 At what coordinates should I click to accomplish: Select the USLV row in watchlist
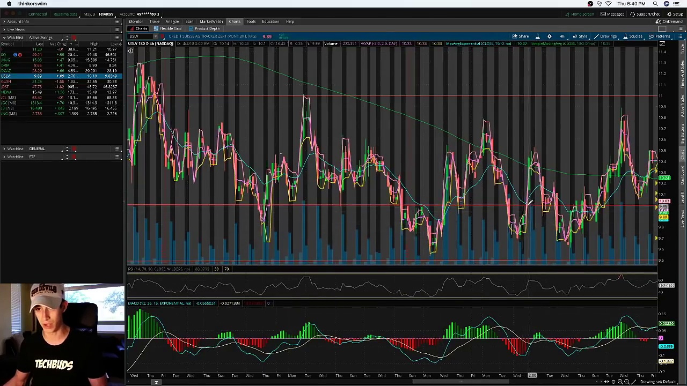[x=61, y=76]
